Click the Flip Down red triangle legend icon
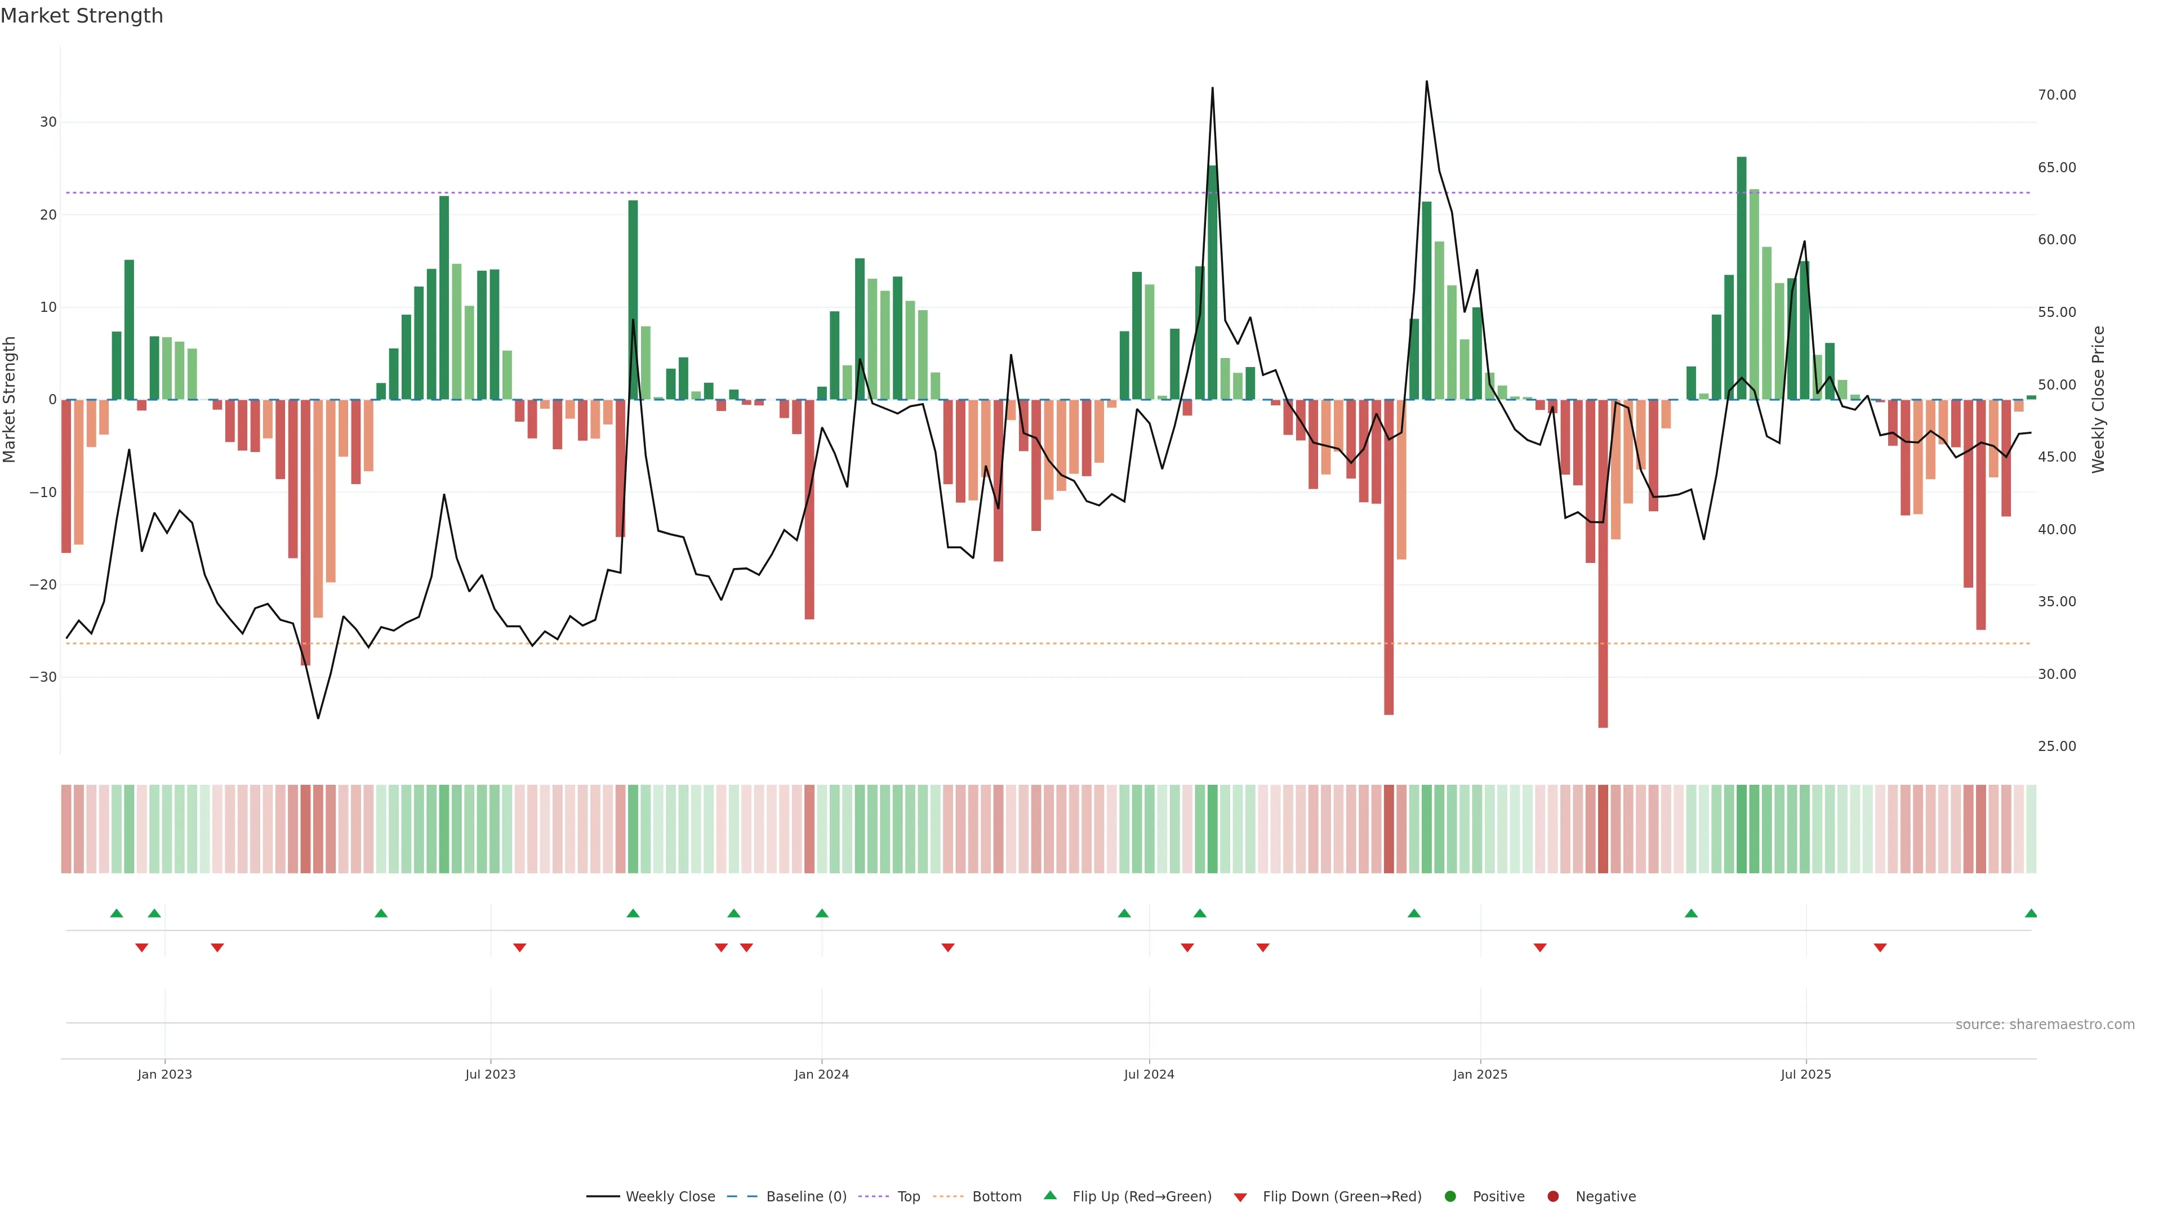The height and width of the screenshot is (1216, 2163). [1240, 1197]
